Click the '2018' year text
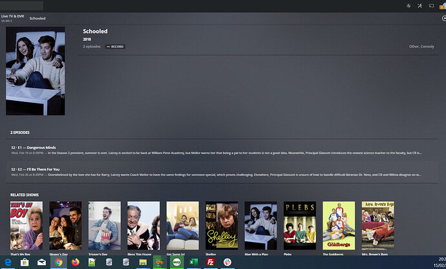 87,39
